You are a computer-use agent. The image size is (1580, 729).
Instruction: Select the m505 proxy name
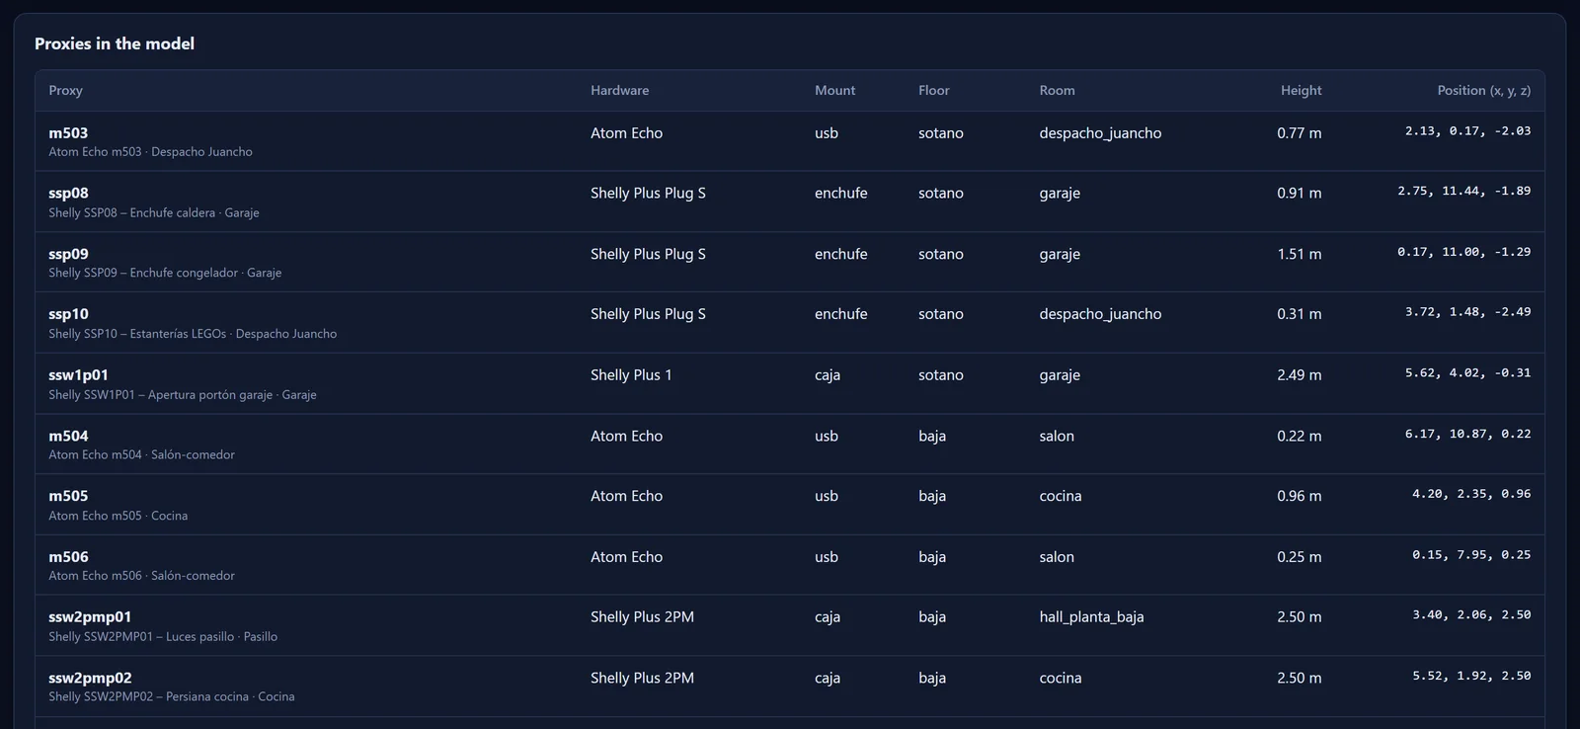pos(68,496)
